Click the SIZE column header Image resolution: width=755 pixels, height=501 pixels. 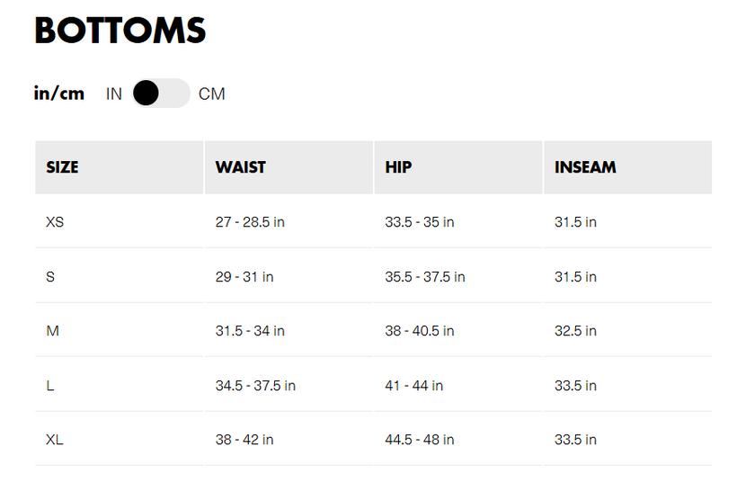tap(62, 167)
